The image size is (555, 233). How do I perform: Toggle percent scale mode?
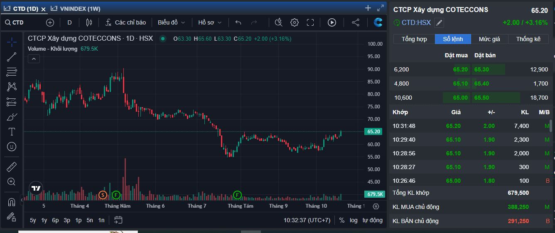341,220
